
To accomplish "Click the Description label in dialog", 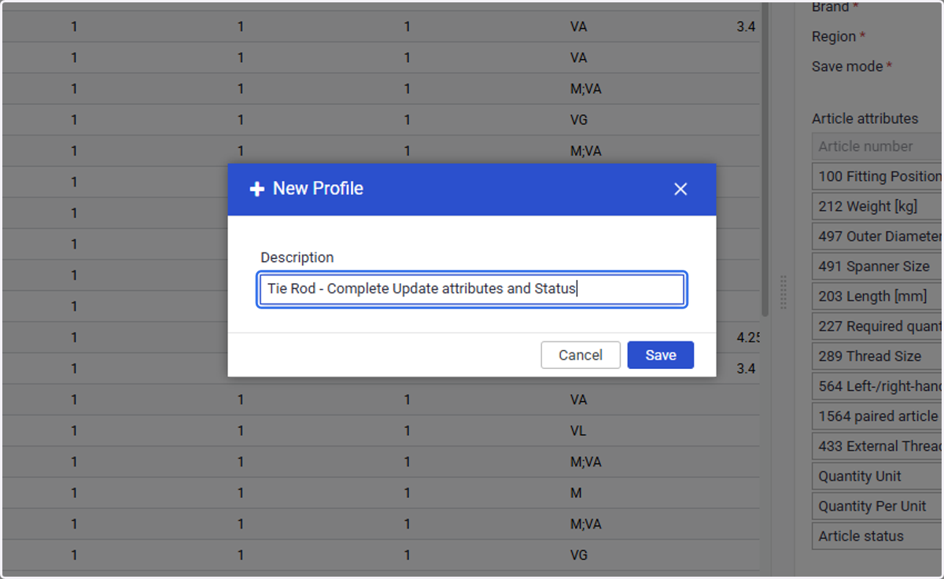I will tap(297, 257).
